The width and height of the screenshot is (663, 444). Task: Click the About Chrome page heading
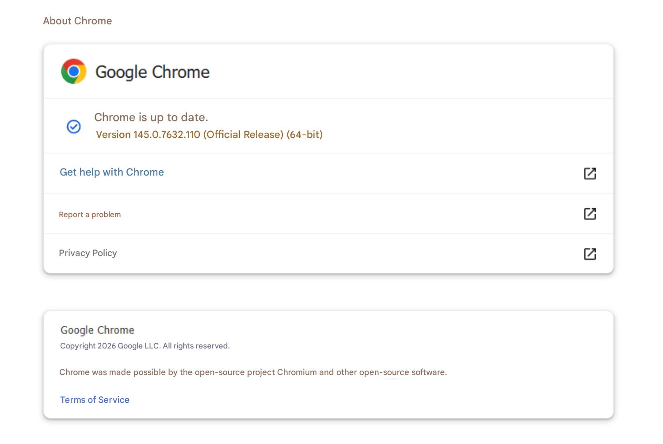(77, 21)
